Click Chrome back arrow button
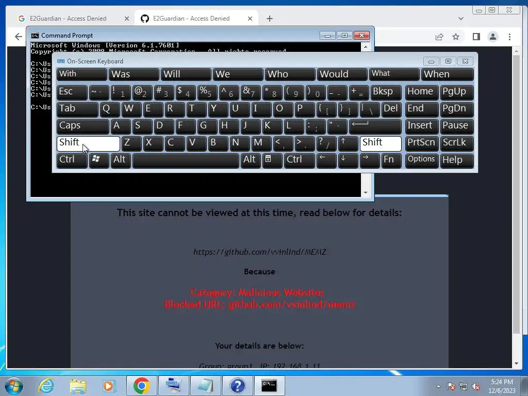This screenshot has height=396, width=528. click(19, 37)
